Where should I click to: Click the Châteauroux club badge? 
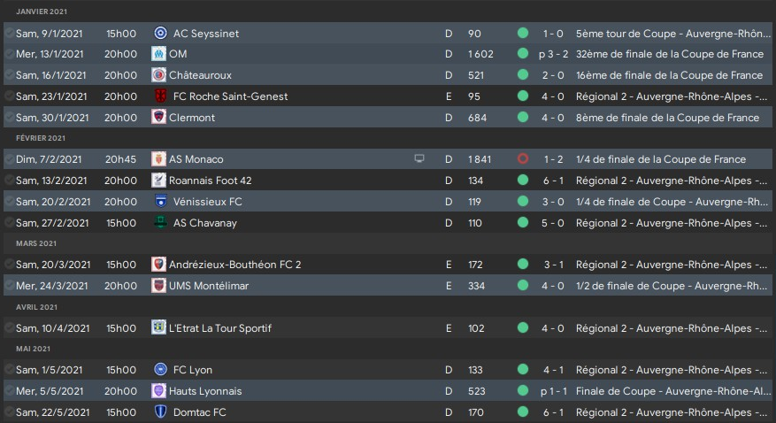(x=160, y=75)
